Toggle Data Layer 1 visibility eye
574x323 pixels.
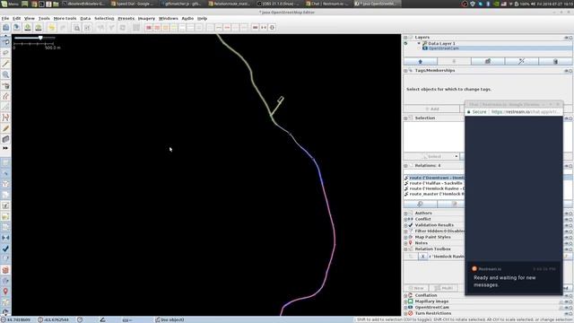click(x=405, y=43)
